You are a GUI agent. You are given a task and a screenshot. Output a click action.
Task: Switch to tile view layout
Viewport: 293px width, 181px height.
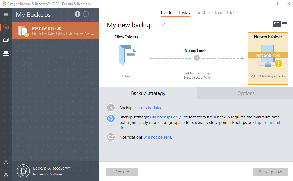tap(276, 24)
